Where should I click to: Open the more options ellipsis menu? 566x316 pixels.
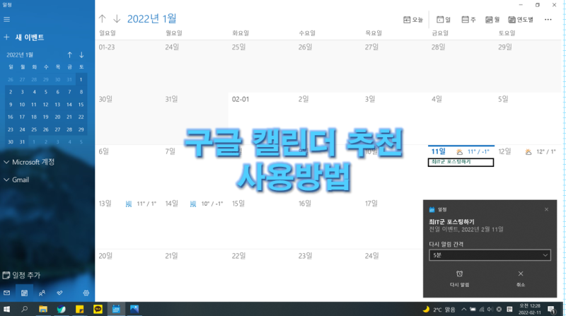[x=548, y=20]
